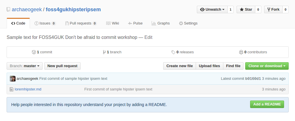
Task: Open the Clone or download dropdown
Action: pyautogui.click(x=267, y=66)
